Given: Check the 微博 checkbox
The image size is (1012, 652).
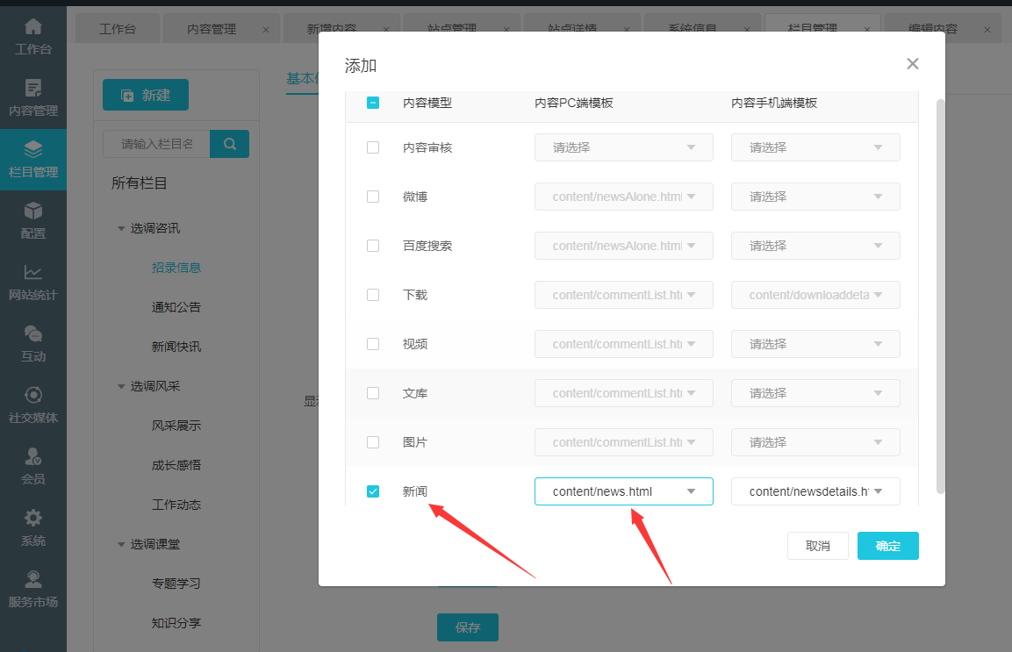Looking at the screenshot, I should tap(373, 197).
